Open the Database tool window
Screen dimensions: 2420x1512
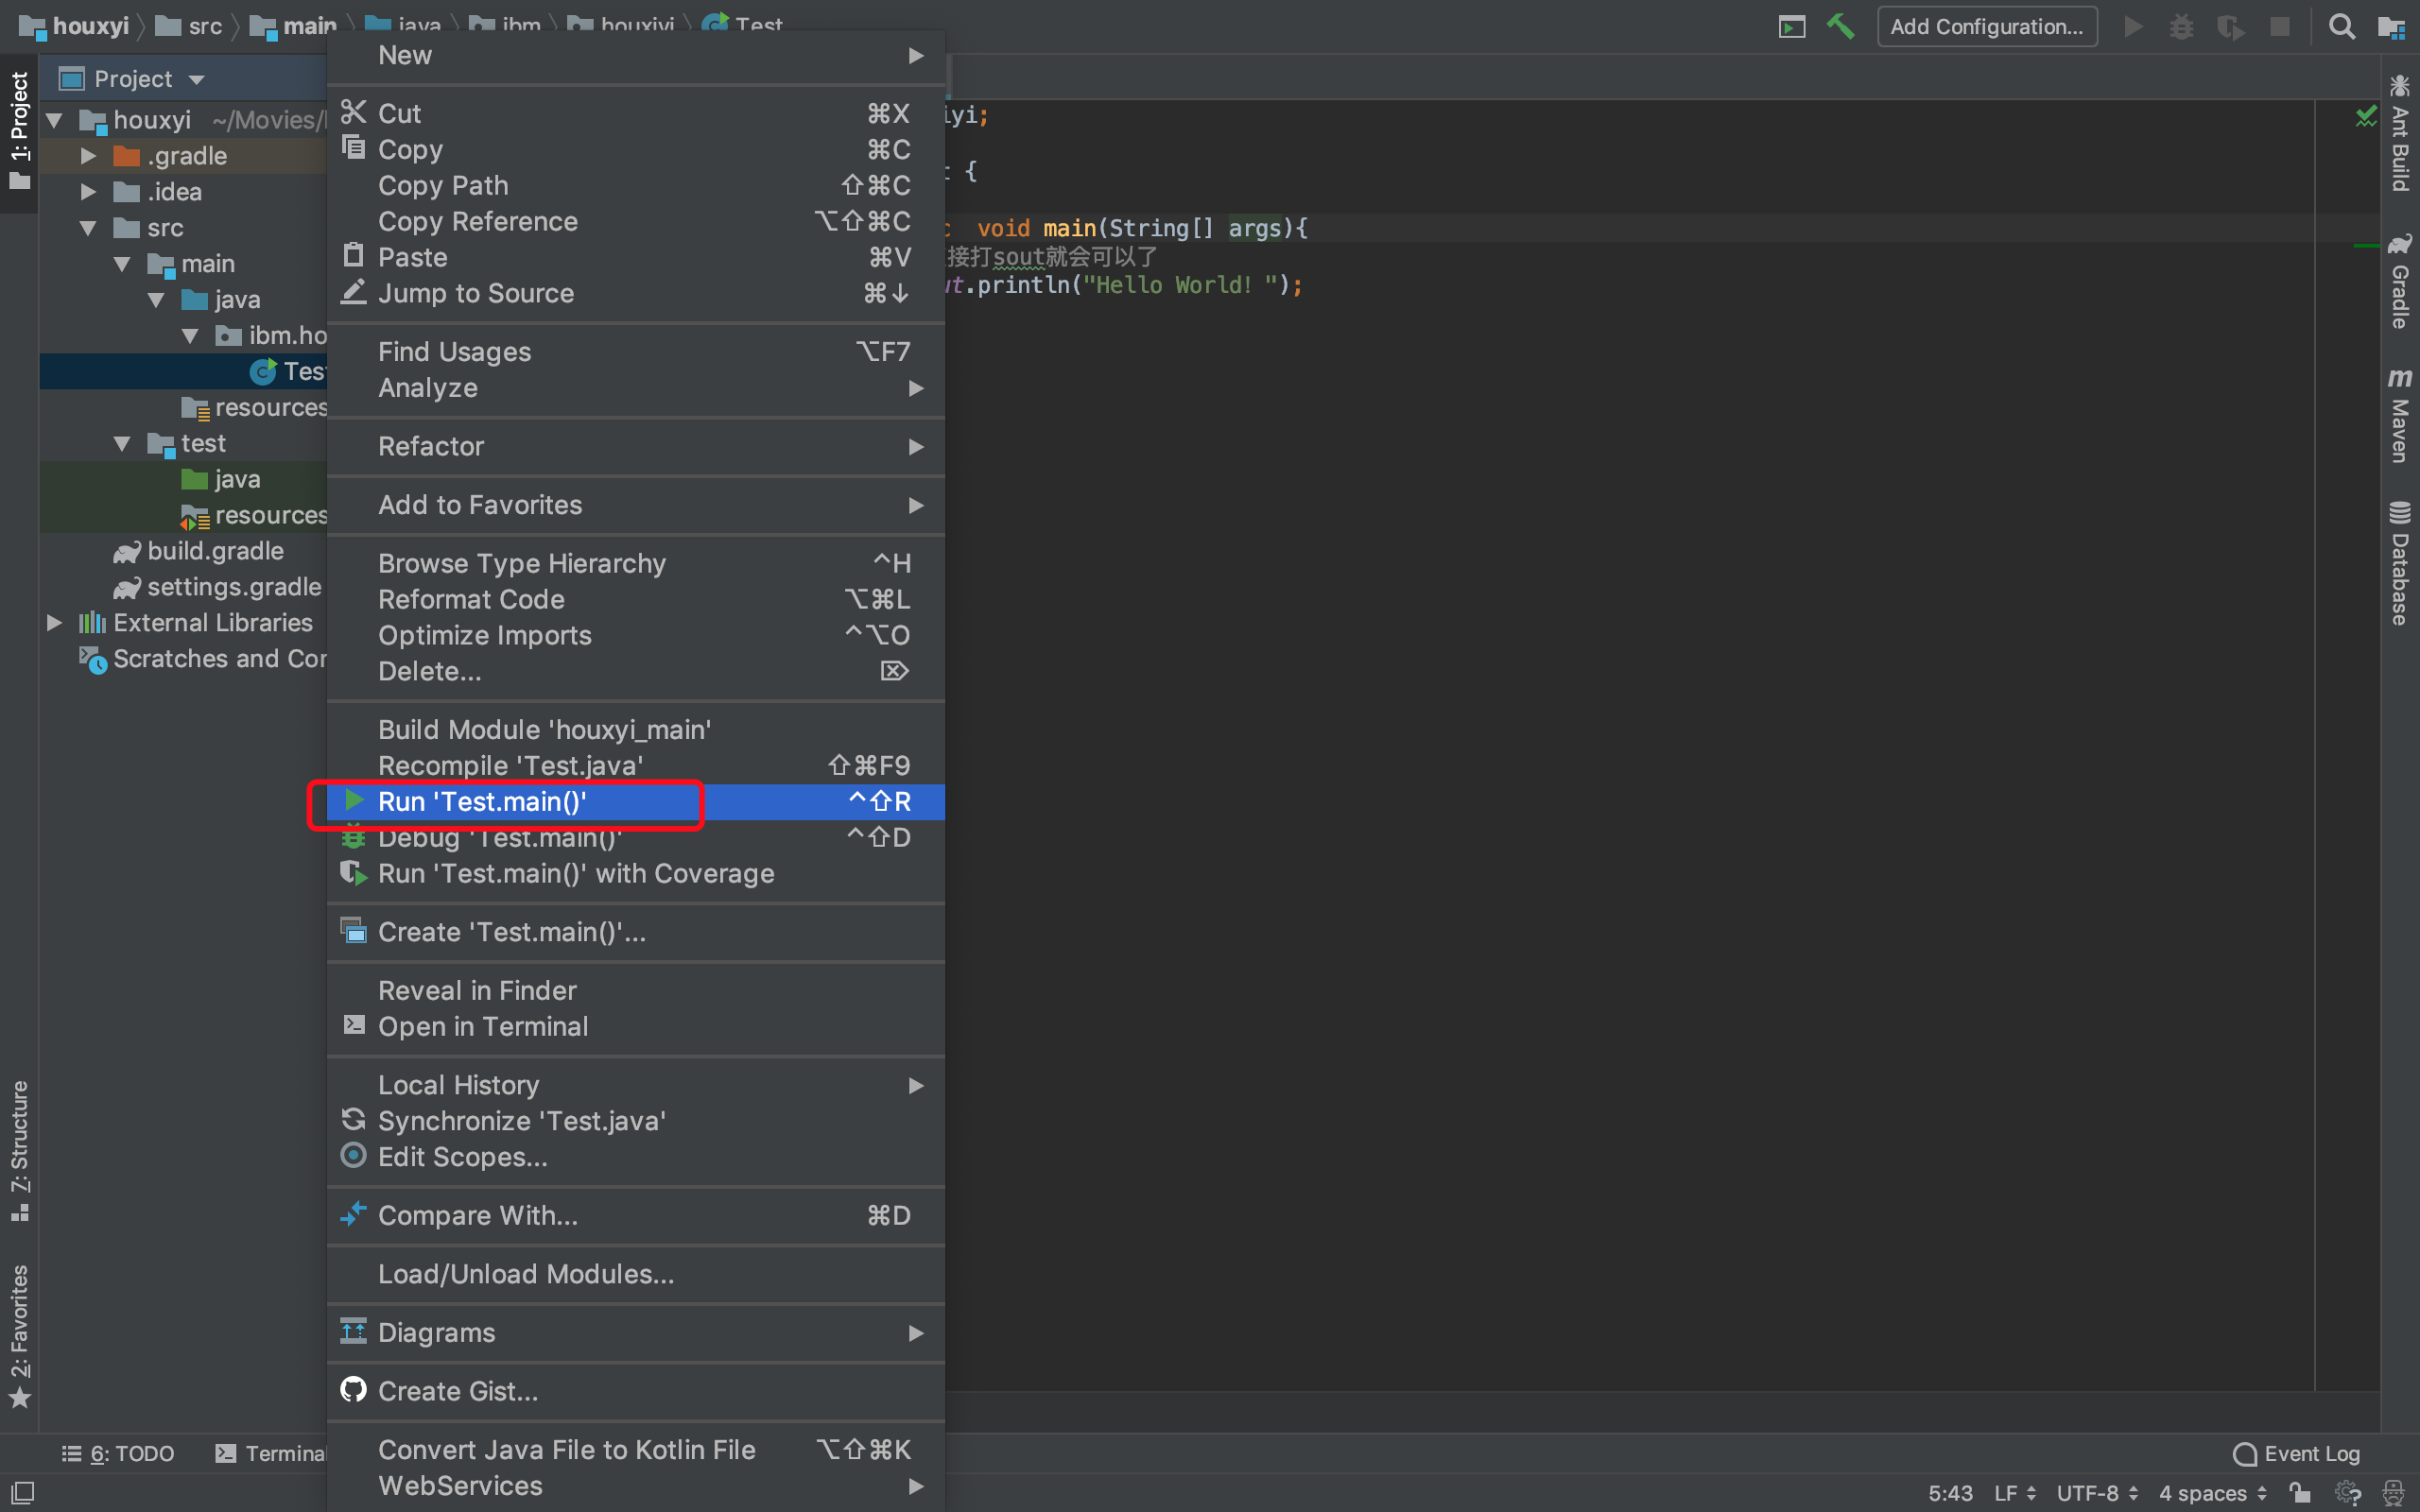coord(2399,563)
